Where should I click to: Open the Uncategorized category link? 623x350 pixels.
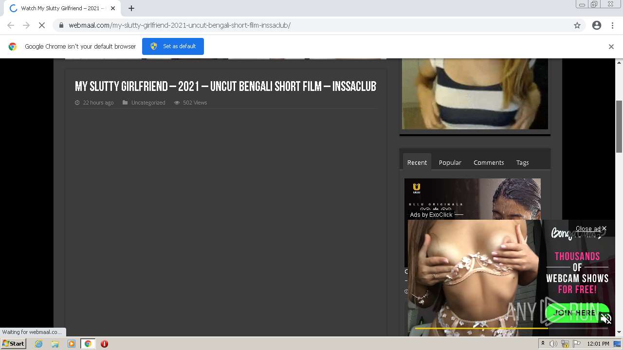pyautogui.click(x=148, y=103)
